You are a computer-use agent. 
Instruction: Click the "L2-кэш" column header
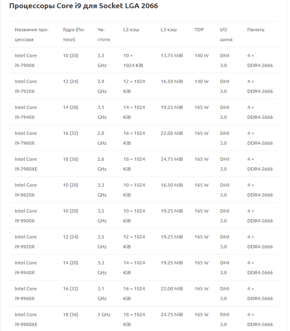(x=131, y=30)
